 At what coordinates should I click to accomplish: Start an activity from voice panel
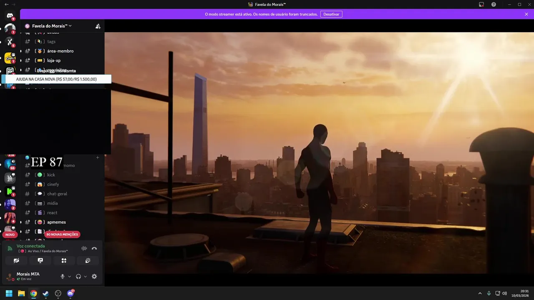(64, 260)
